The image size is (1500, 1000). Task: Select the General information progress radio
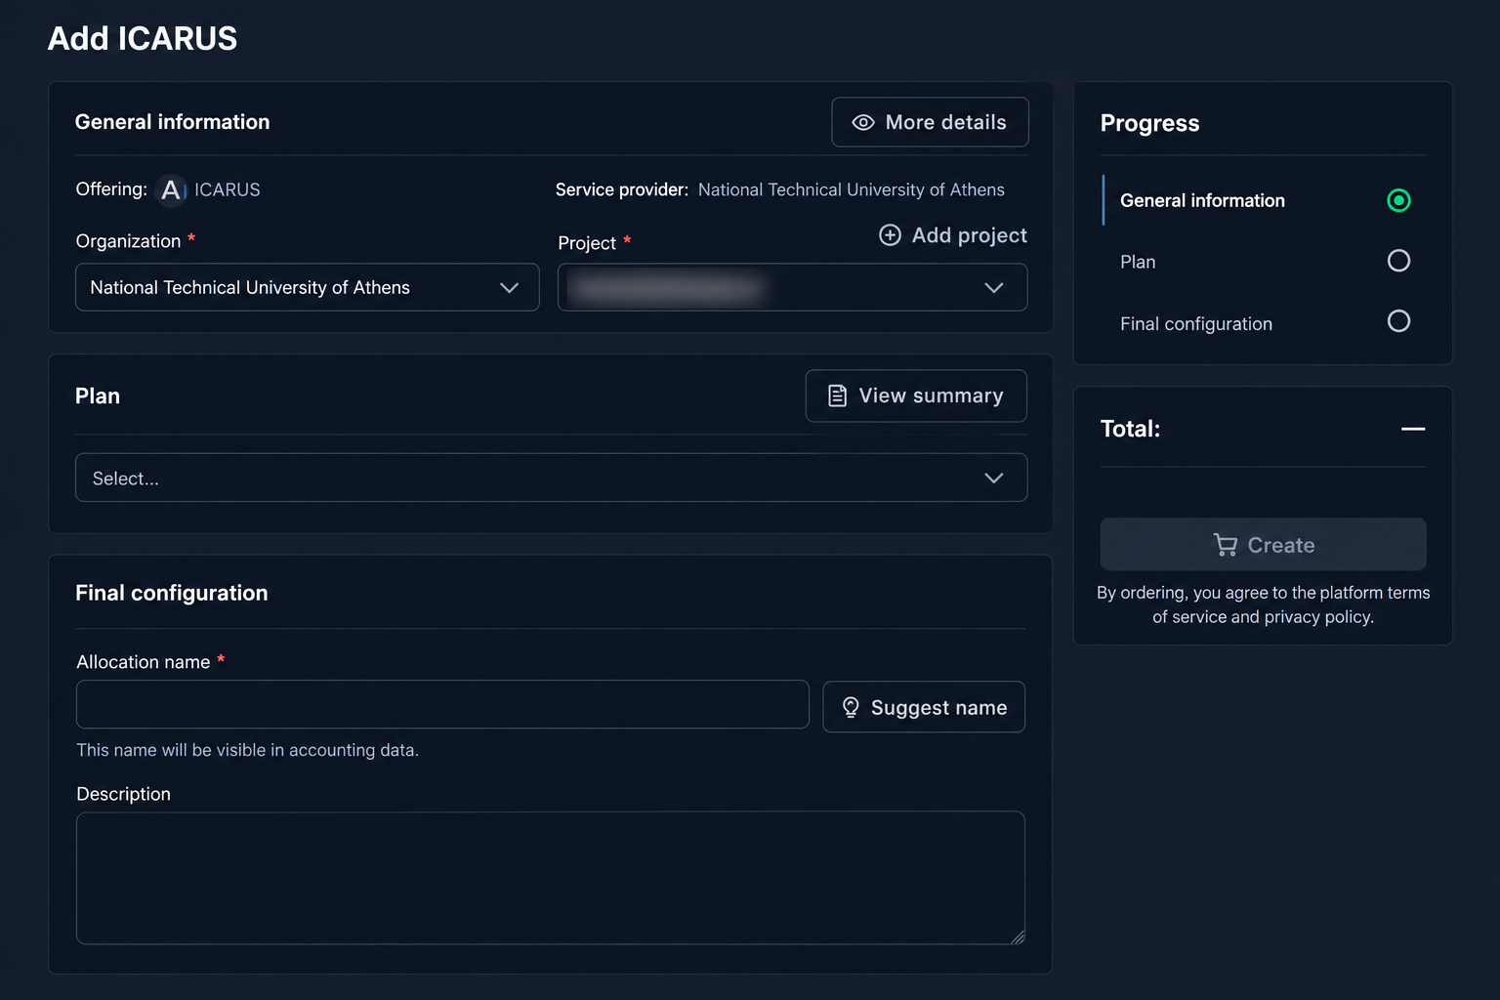coord(1398,200)
